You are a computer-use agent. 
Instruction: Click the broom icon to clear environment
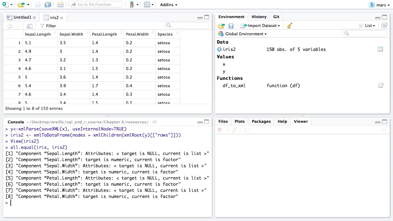point(289,26)
